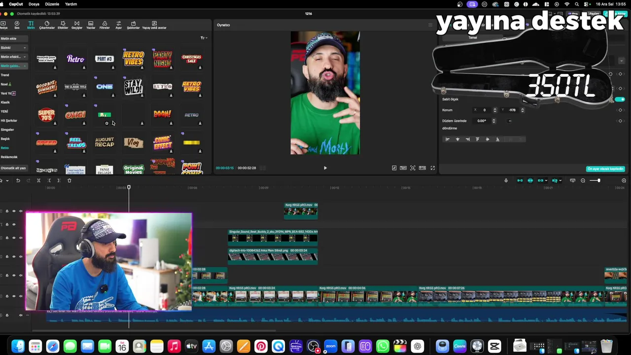Play the preview video
The width and height of the screenshot is (631, 355).
click(325, 168)
